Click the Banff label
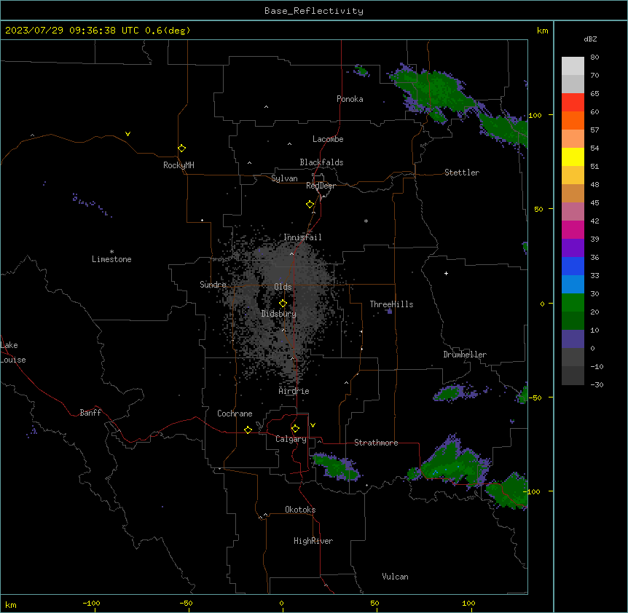 click(90, 413)
